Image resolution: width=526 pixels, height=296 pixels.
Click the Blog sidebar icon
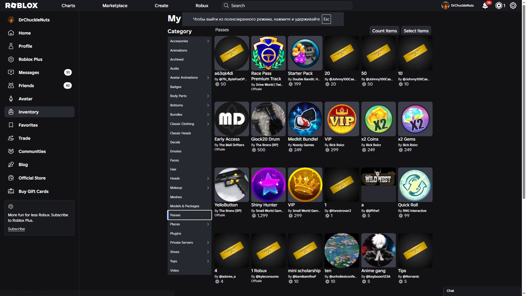[x=11, y=164]
